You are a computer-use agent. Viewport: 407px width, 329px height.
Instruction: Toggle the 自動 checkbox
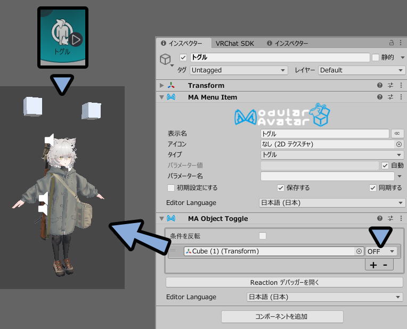pyautogui.click(x=385, y=165)
